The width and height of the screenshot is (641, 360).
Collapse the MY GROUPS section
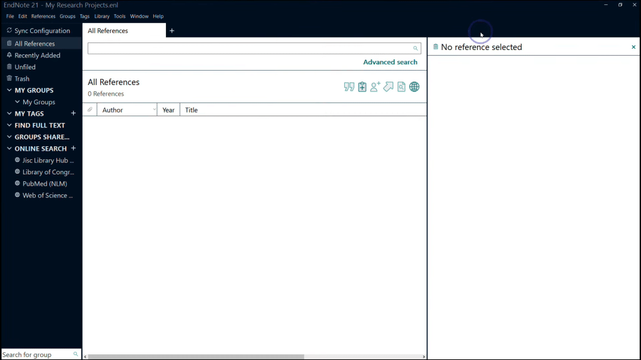click(x=9, y=90)
